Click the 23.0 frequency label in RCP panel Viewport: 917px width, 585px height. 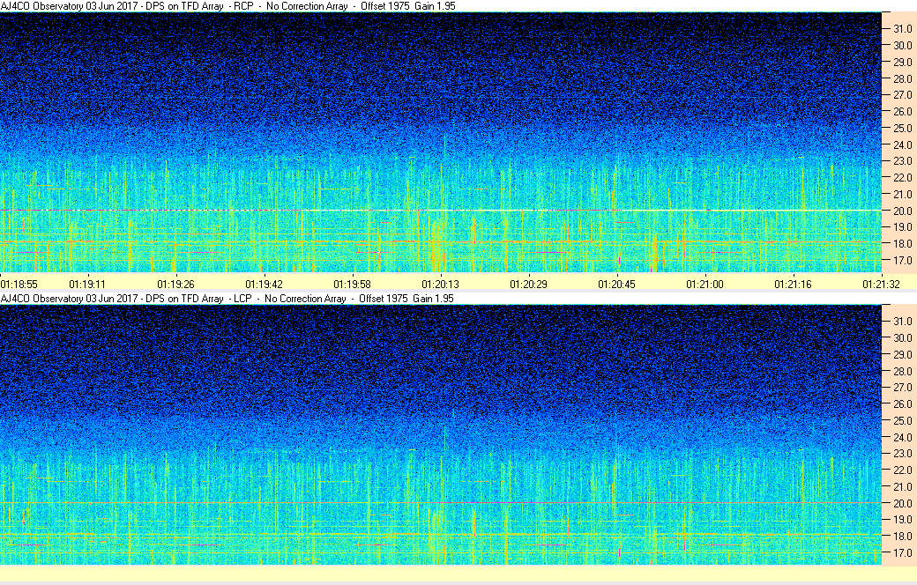click(903, 161)
